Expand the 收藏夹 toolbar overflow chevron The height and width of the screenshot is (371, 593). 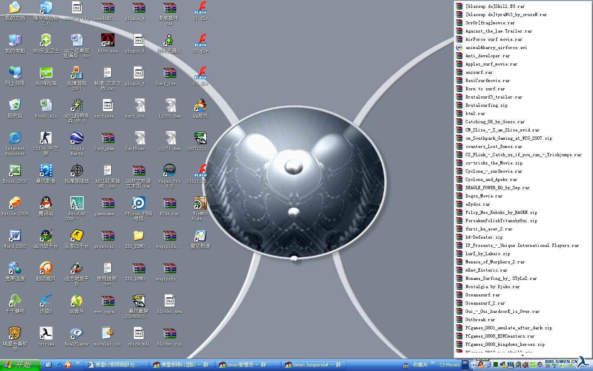point(433,363)
